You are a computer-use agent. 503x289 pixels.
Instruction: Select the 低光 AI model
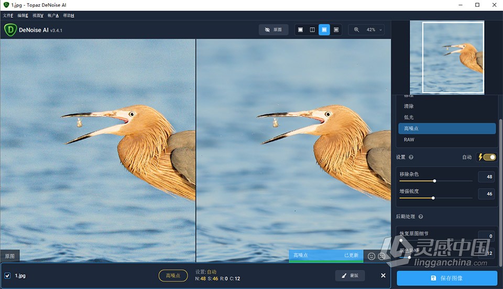(x=447, y=117)
